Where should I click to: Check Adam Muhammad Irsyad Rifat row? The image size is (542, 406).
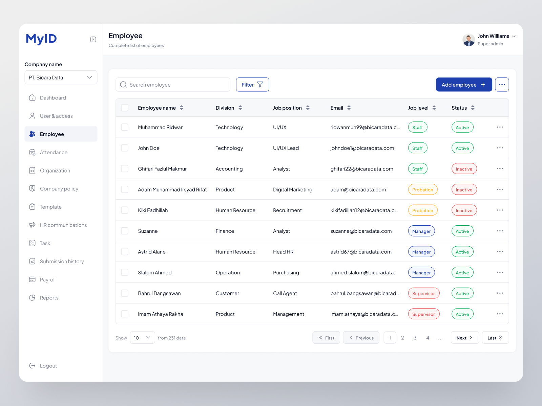click(125, 189)
